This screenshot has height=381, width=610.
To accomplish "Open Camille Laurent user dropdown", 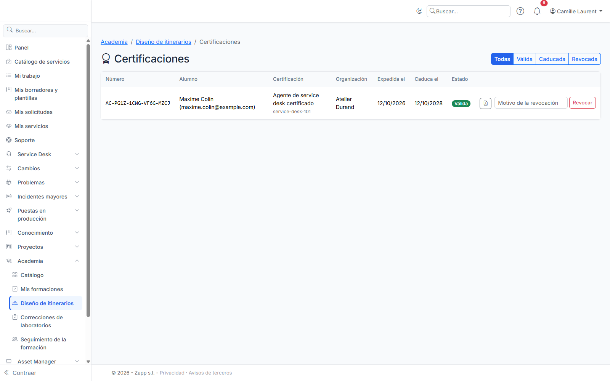I will point(576,11).
